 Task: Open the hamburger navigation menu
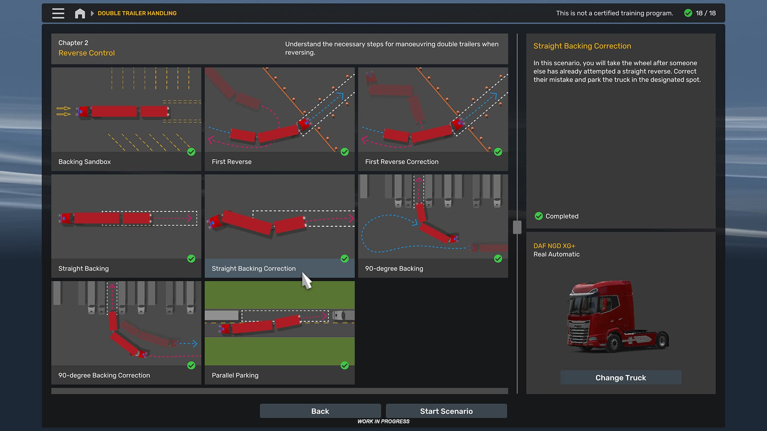pyautogui.click(x=58, y=13)
